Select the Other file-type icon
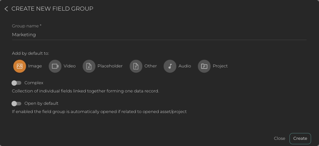 136,66
